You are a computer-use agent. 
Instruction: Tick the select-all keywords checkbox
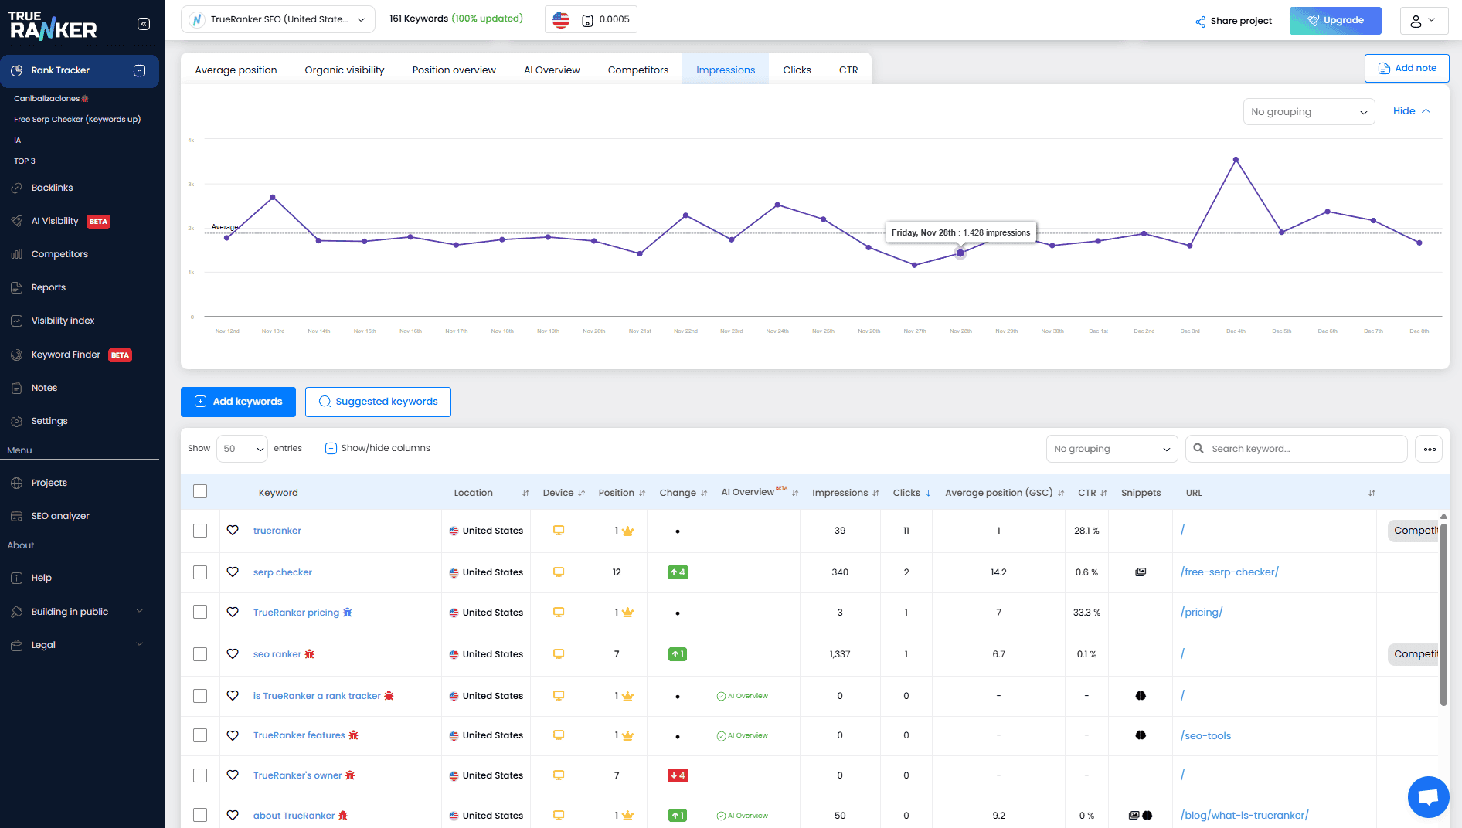click(200, 492)
